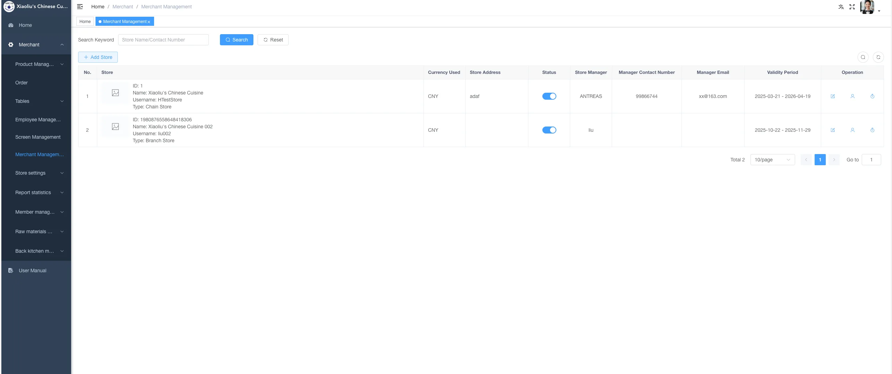The height and width of the screenshot is (374, 892).
Task: Click the blue Search button
Action: tap(236, 40)
